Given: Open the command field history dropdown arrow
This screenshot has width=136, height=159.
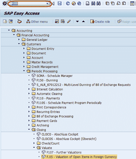Looking at the screenshot, I should 47,4.
